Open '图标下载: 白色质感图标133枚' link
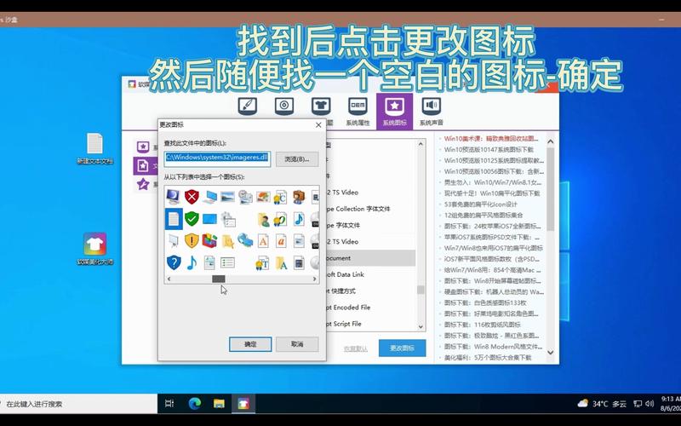The width and height of the screenshot is (681, 426). 484,303
